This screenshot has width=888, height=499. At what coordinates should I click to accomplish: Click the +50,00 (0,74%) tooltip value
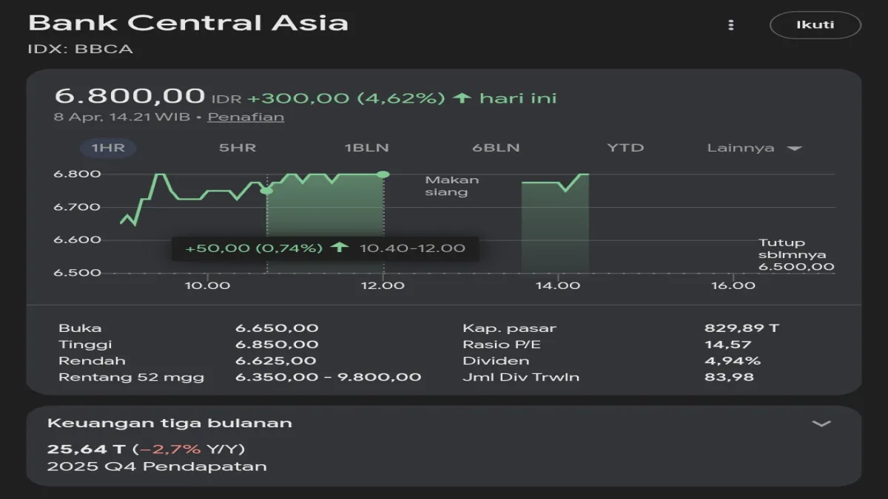coord(254,248)
